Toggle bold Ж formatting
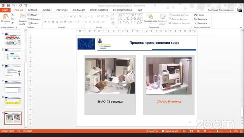Screen dimensions: 244x137 45,22
